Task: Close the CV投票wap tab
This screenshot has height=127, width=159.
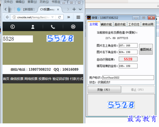Action: tap(58, 9)
